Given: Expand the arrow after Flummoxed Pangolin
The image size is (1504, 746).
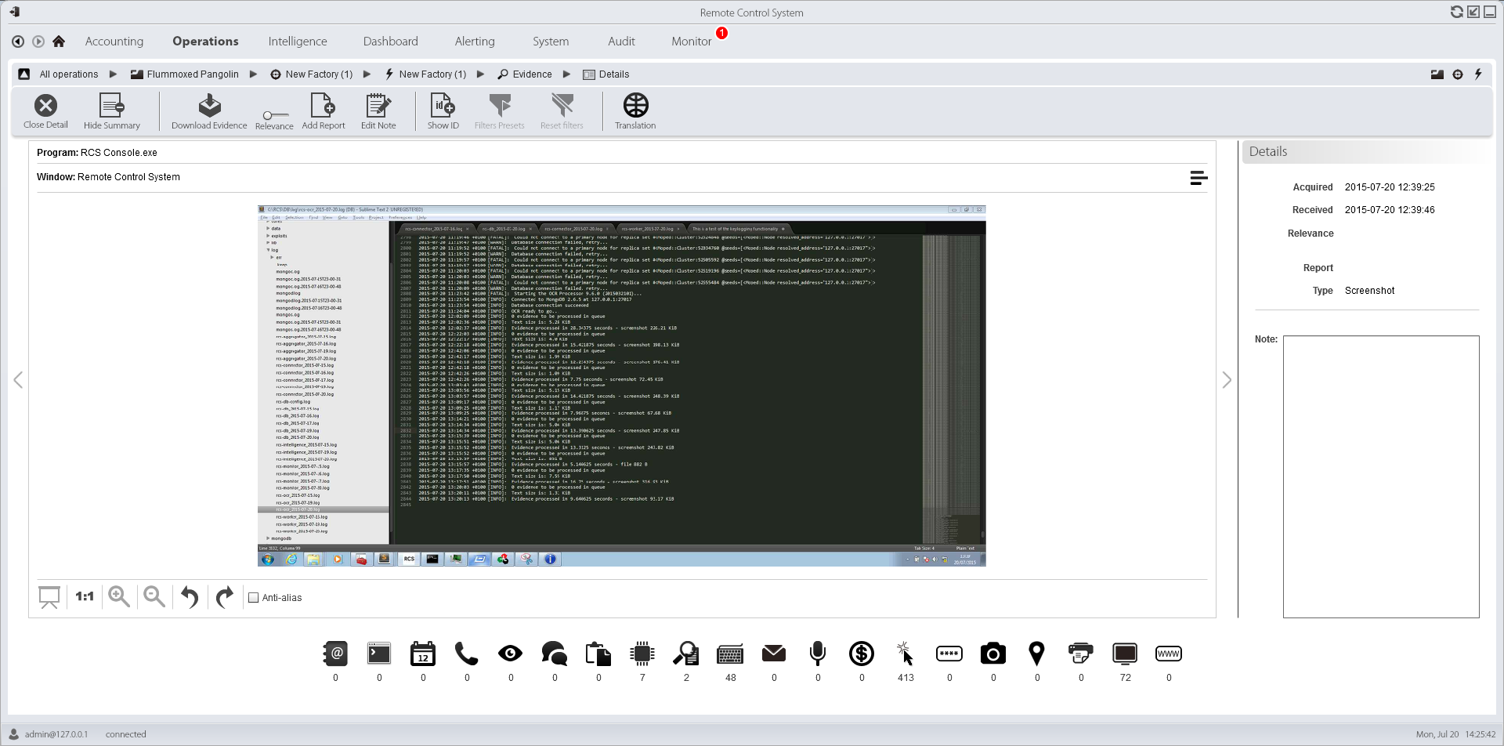Looking at the screenshot, I should (x=253, y=74).
